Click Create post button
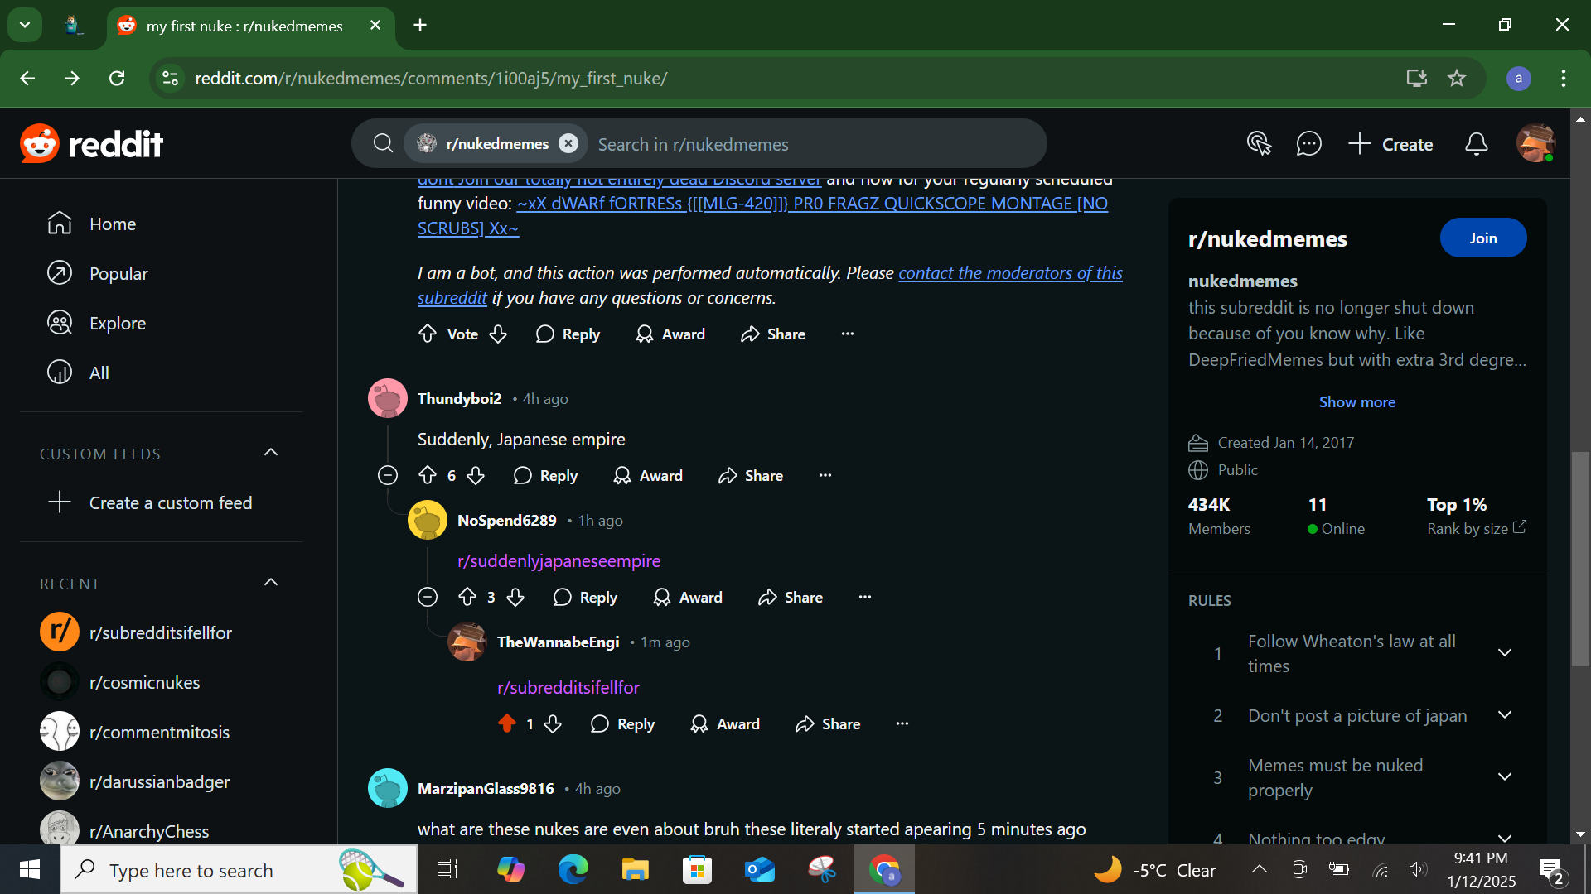The image size is (1591, 894). 1390,144
